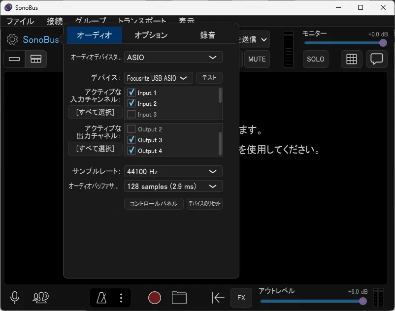Viewport: 395px width, 311px height.
Task: Open settings via the gear icon
Action: [x=12, y=39]
